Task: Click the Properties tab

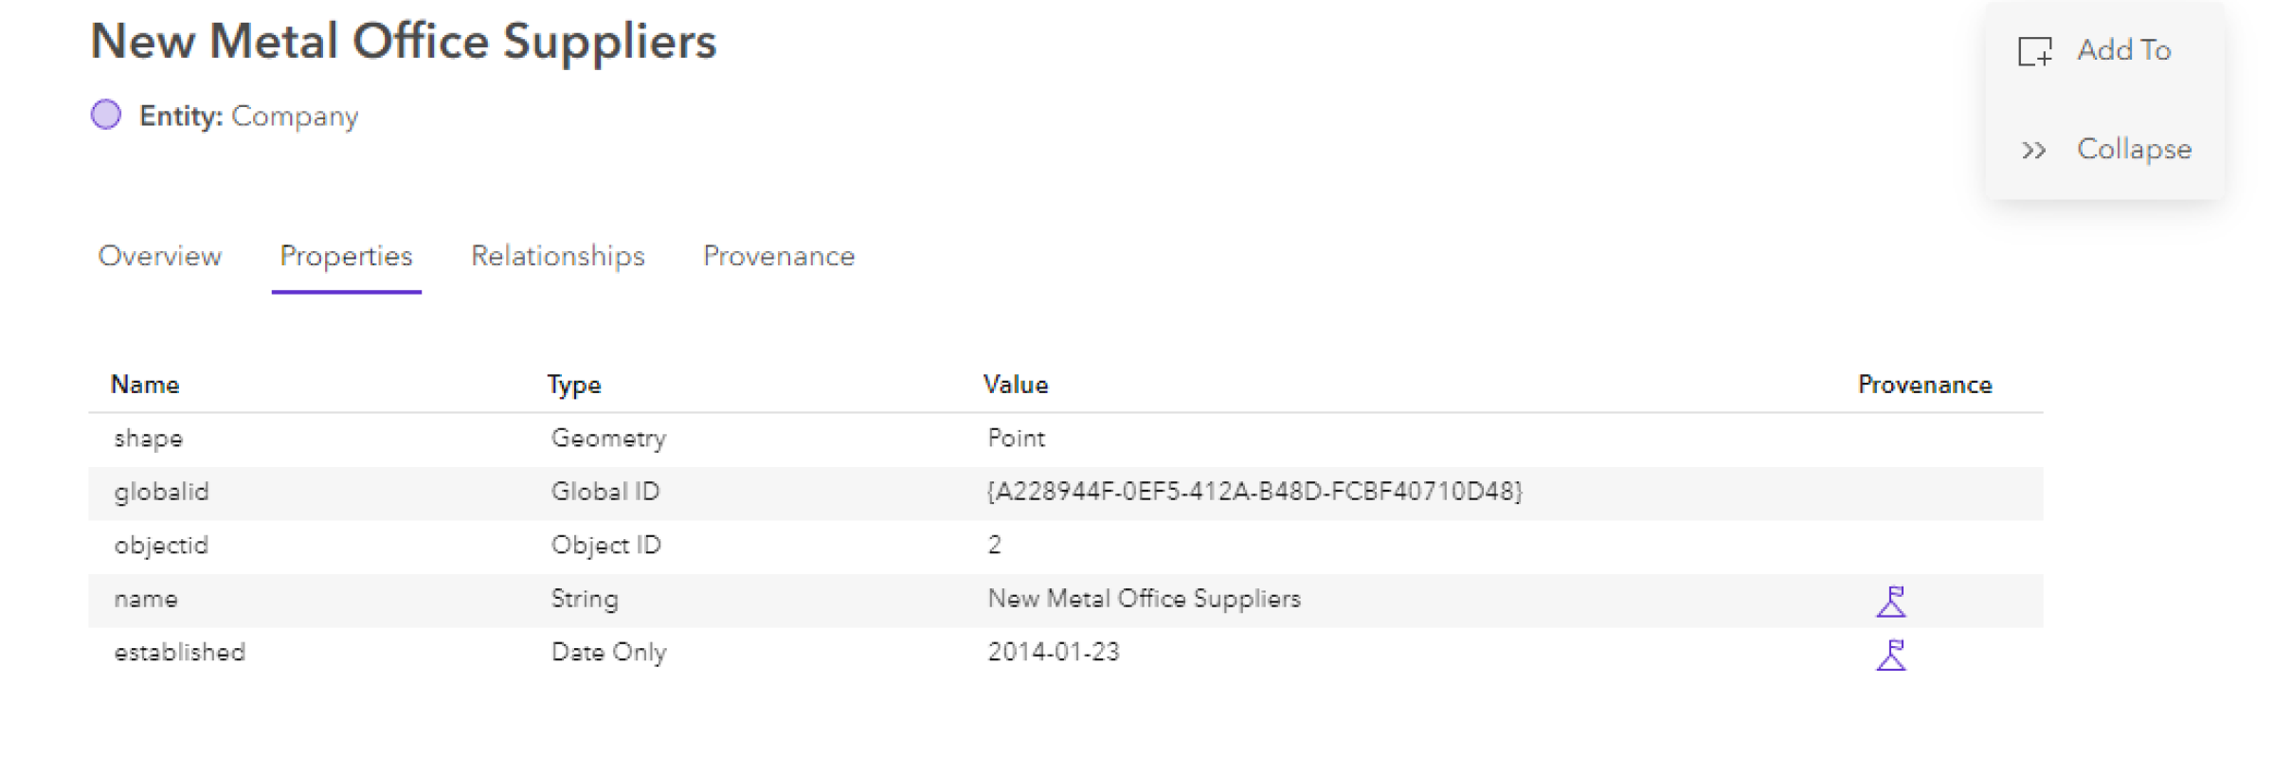Action: point(346,256)
